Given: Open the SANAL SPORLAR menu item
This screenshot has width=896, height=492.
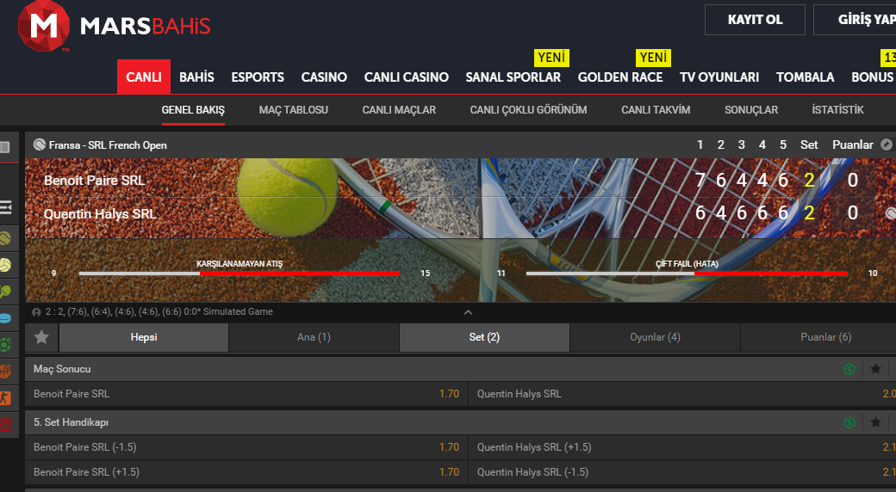Looking at the screenshot, I should (513, 77).
